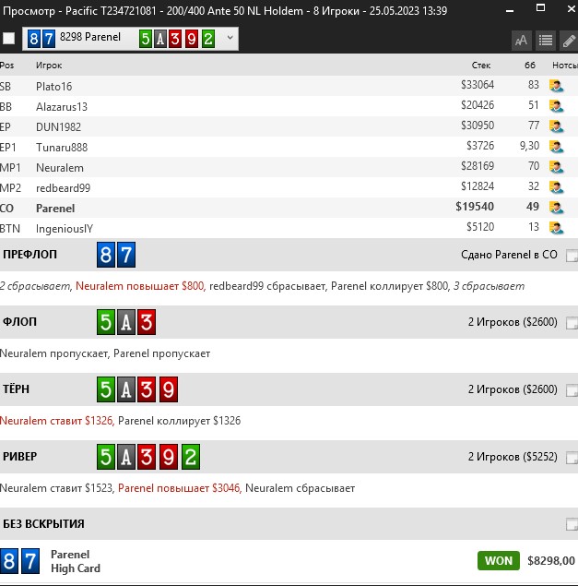
Task: Click the Pos column header
Action: coord(6,65)
